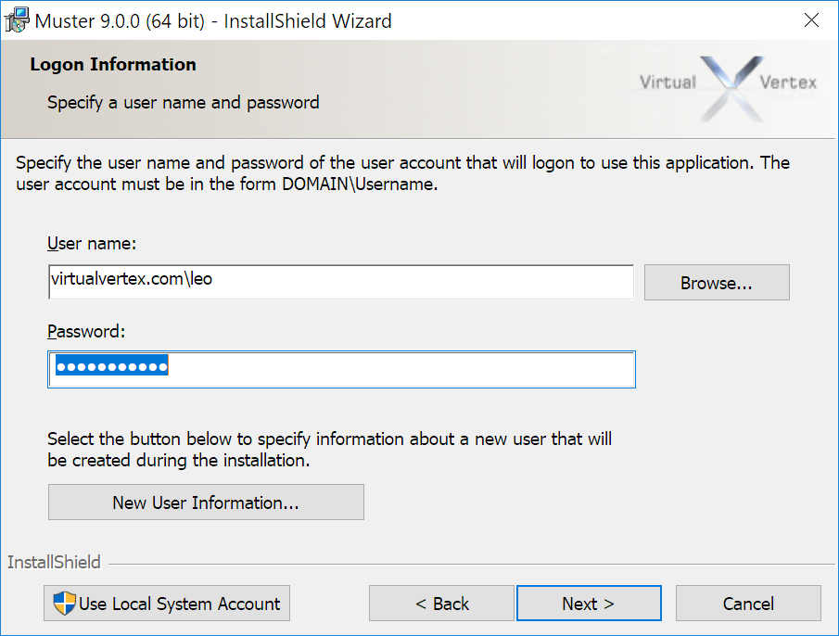839x636 pixels.
Task: Click the "Specify a user name and password" subtitle
Action: [184, 103]
